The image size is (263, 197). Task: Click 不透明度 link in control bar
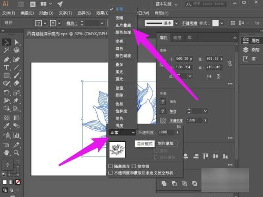click(x=189, y=23)
